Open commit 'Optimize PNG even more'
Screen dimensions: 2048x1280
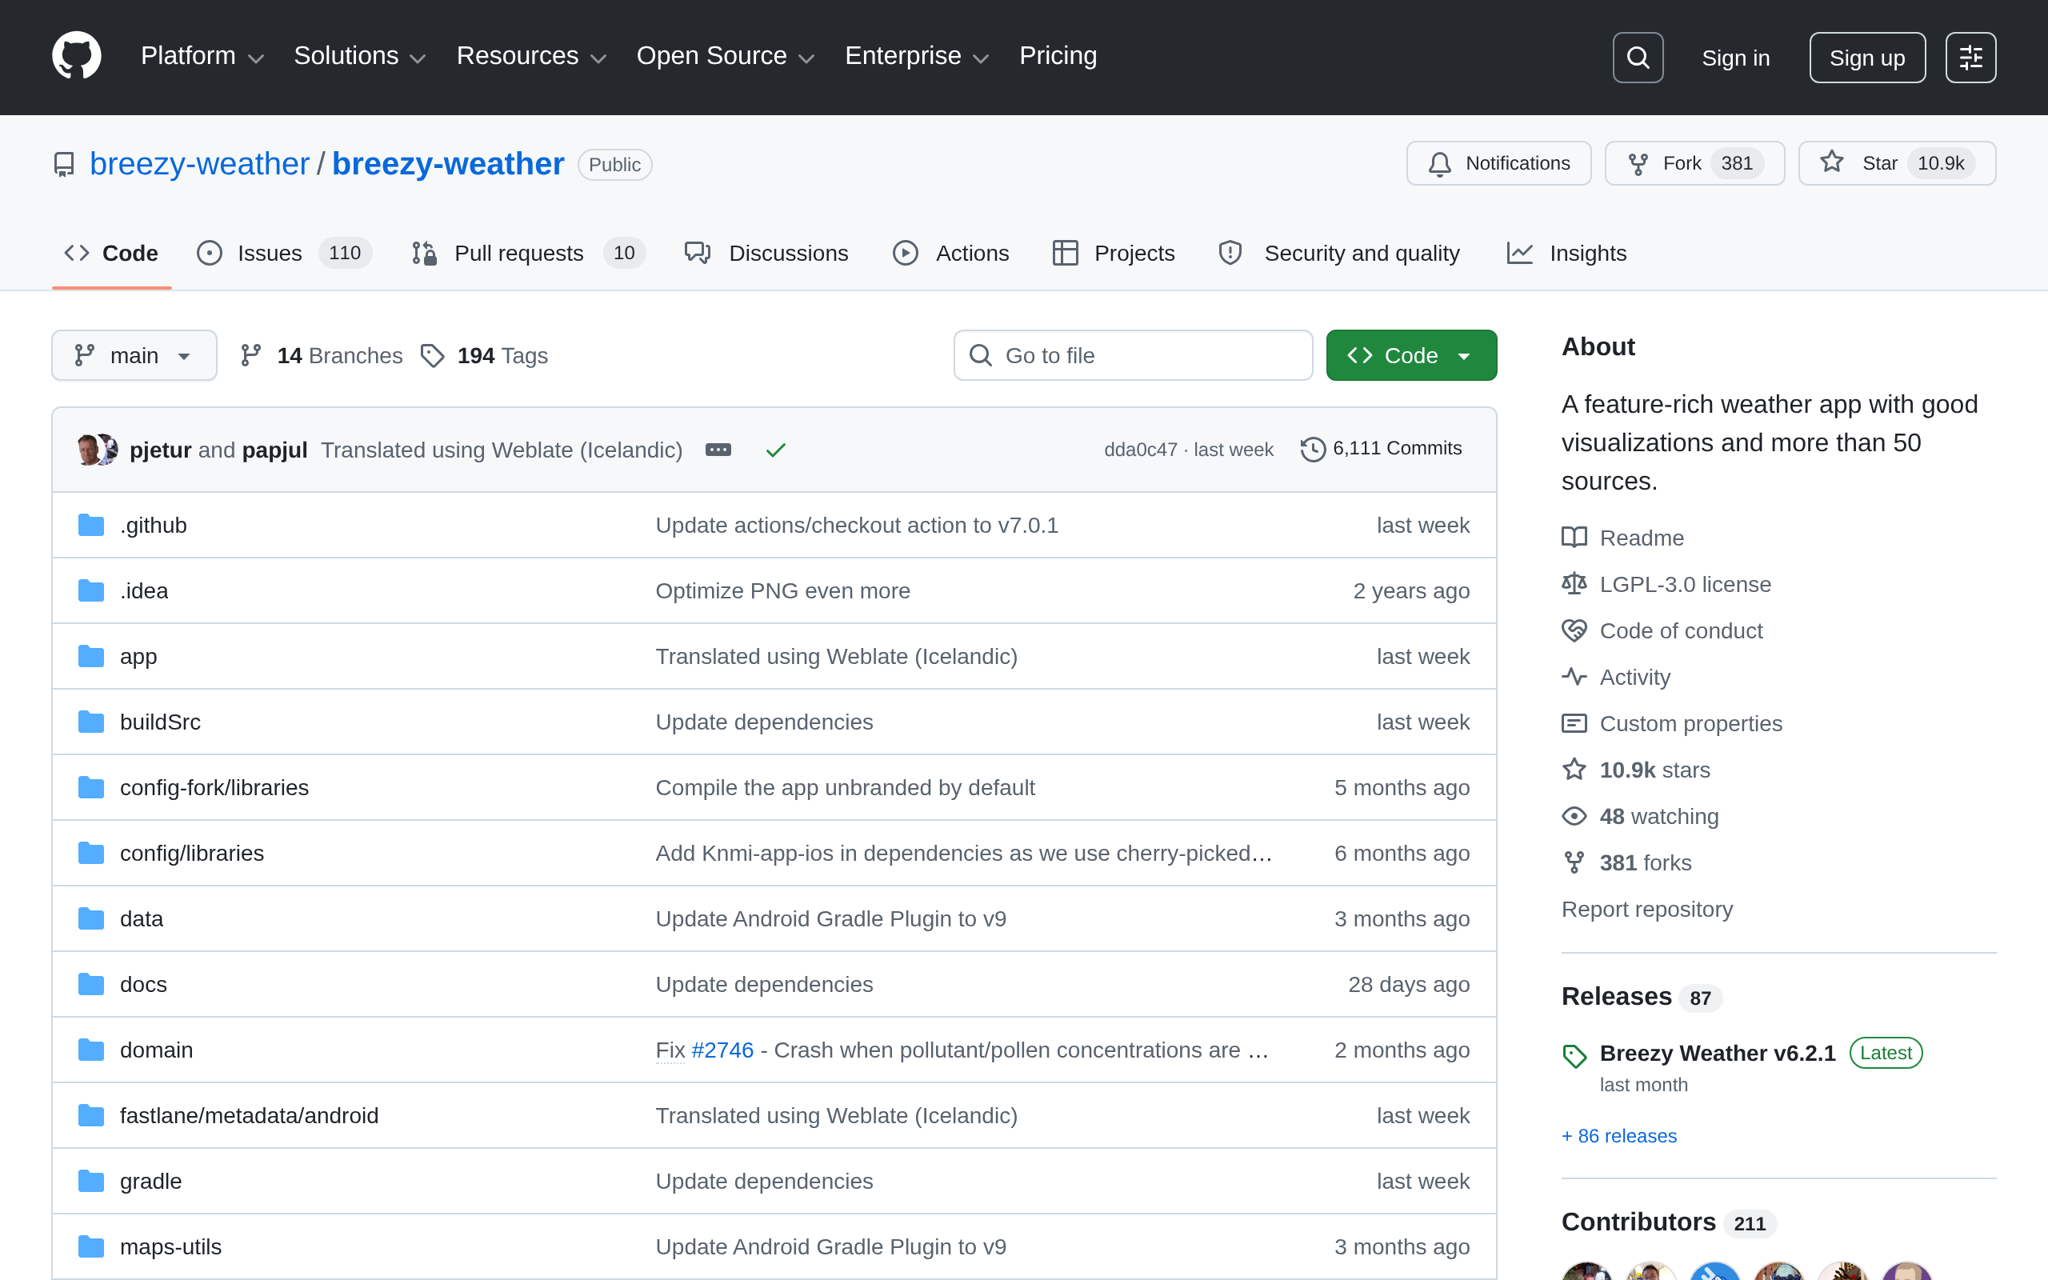coord(783,591)
